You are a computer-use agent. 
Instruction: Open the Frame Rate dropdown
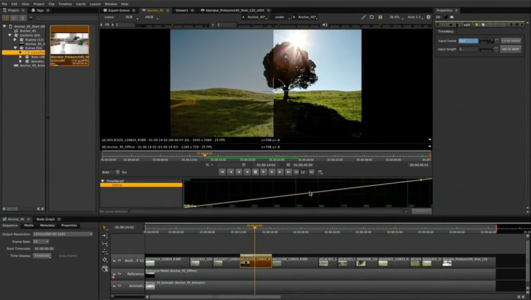(41, 241)
